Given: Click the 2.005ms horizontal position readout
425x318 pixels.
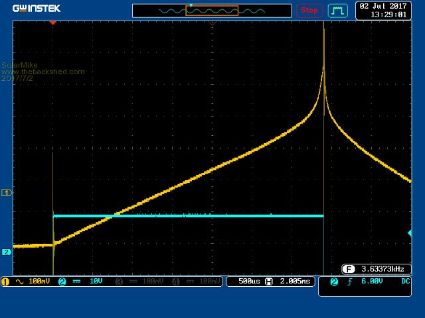Looking at the screenshot, I should click(290, 282).
